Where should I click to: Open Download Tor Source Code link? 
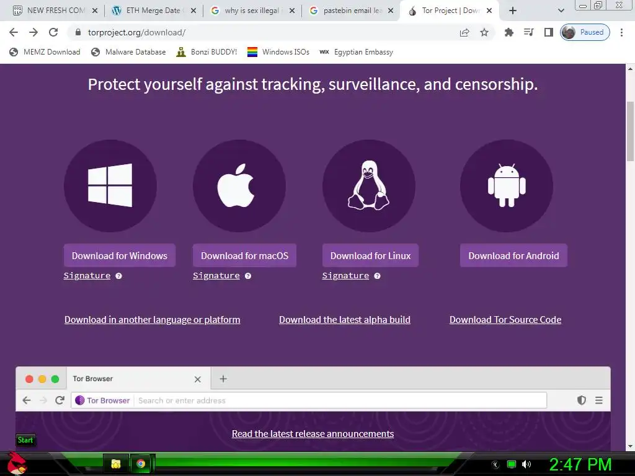click(505, 320)
